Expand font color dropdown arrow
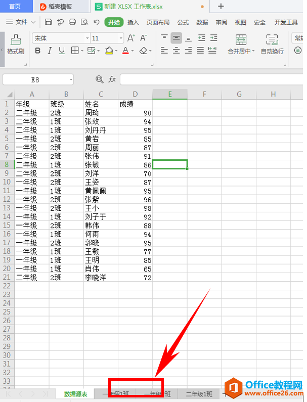The width and height of the screenshot is (307, 402). [133, 51]
